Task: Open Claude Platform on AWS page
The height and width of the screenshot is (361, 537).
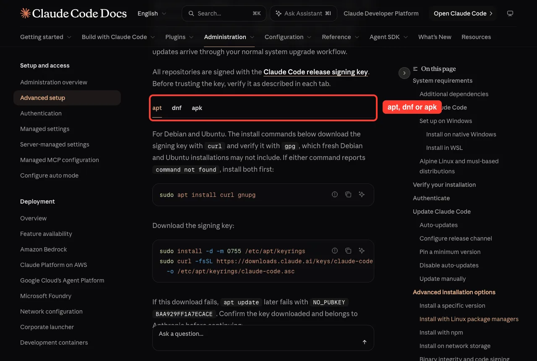Action: click(x=54, y=265)
